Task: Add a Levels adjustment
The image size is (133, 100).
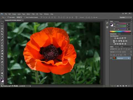Action: [117, 38]
